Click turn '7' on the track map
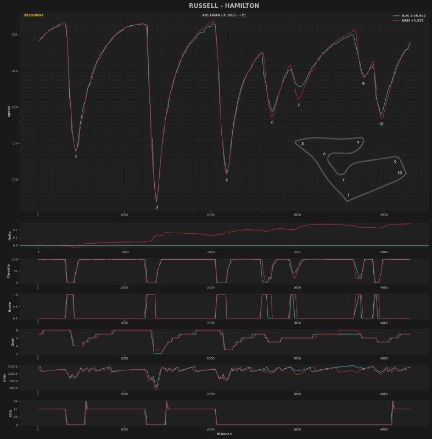 (344, 179)
